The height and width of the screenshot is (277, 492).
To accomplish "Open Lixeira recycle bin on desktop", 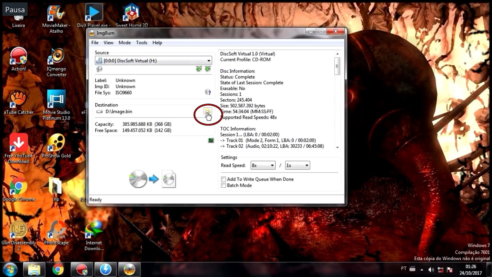I will [18, 15].
